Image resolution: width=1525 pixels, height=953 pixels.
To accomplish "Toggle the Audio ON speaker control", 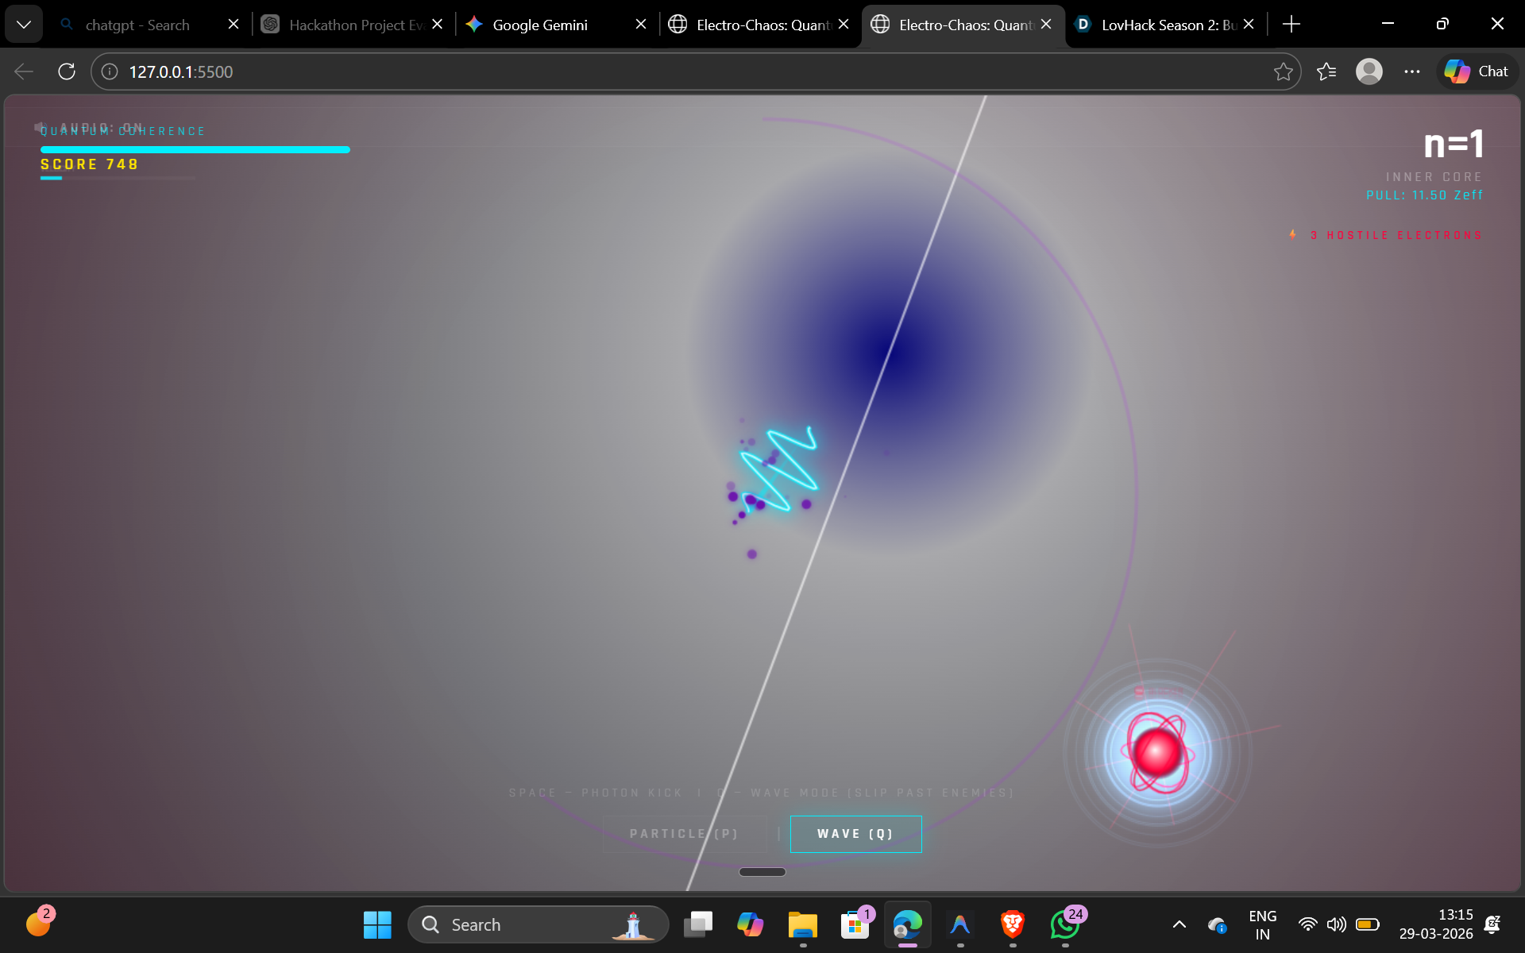I will [x=89, y=127].
